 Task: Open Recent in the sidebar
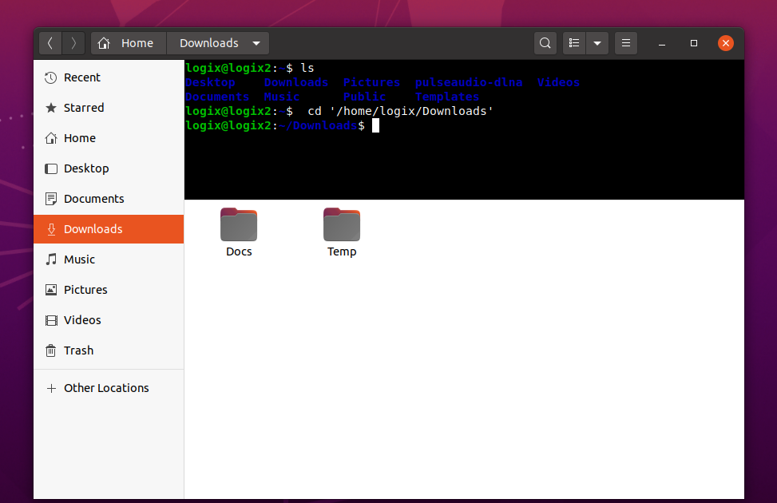pos(109,77)
